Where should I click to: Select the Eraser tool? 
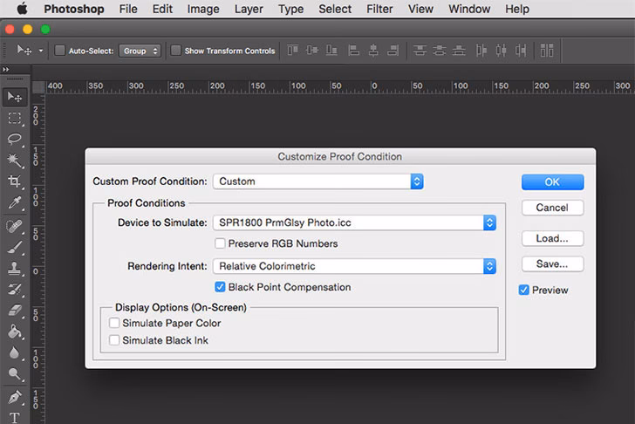click(15, 311)
